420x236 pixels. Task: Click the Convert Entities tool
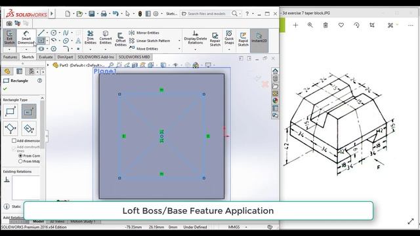tap(106, 38)
